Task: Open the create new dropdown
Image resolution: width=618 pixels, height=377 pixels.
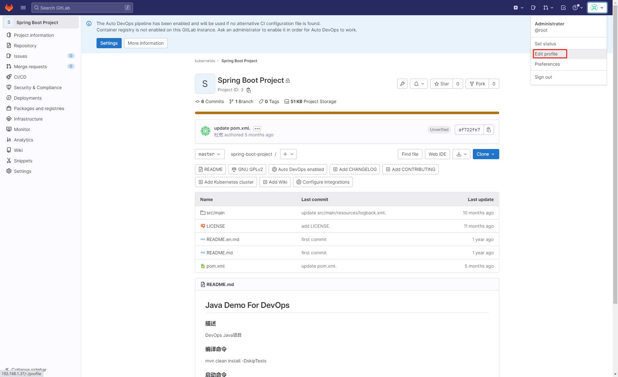Action: [x=518, y=8]
